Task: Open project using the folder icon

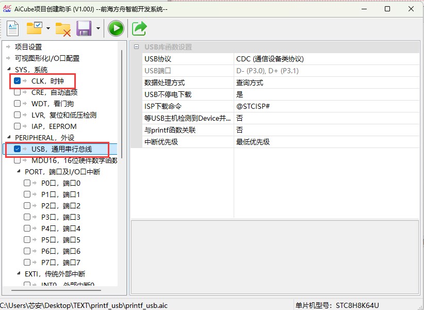Action: tap(35, 28)
